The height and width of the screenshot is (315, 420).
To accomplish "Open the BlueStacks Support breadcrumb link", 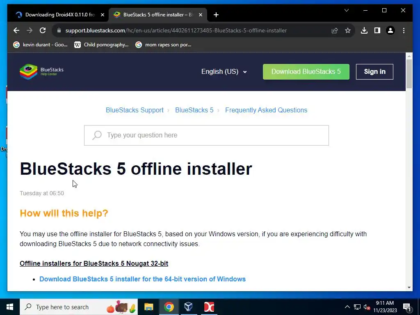I will [x=135, y=110].
